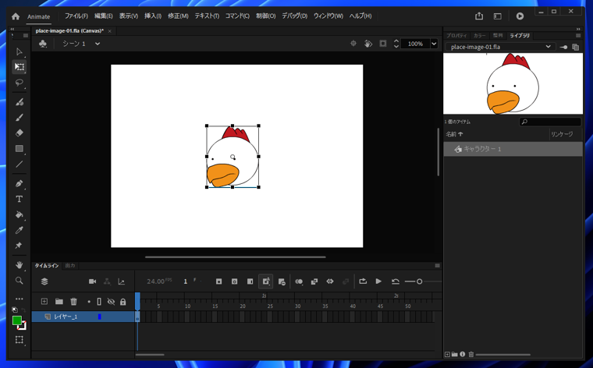Select the Paint Bucket tool

point(20,215)
